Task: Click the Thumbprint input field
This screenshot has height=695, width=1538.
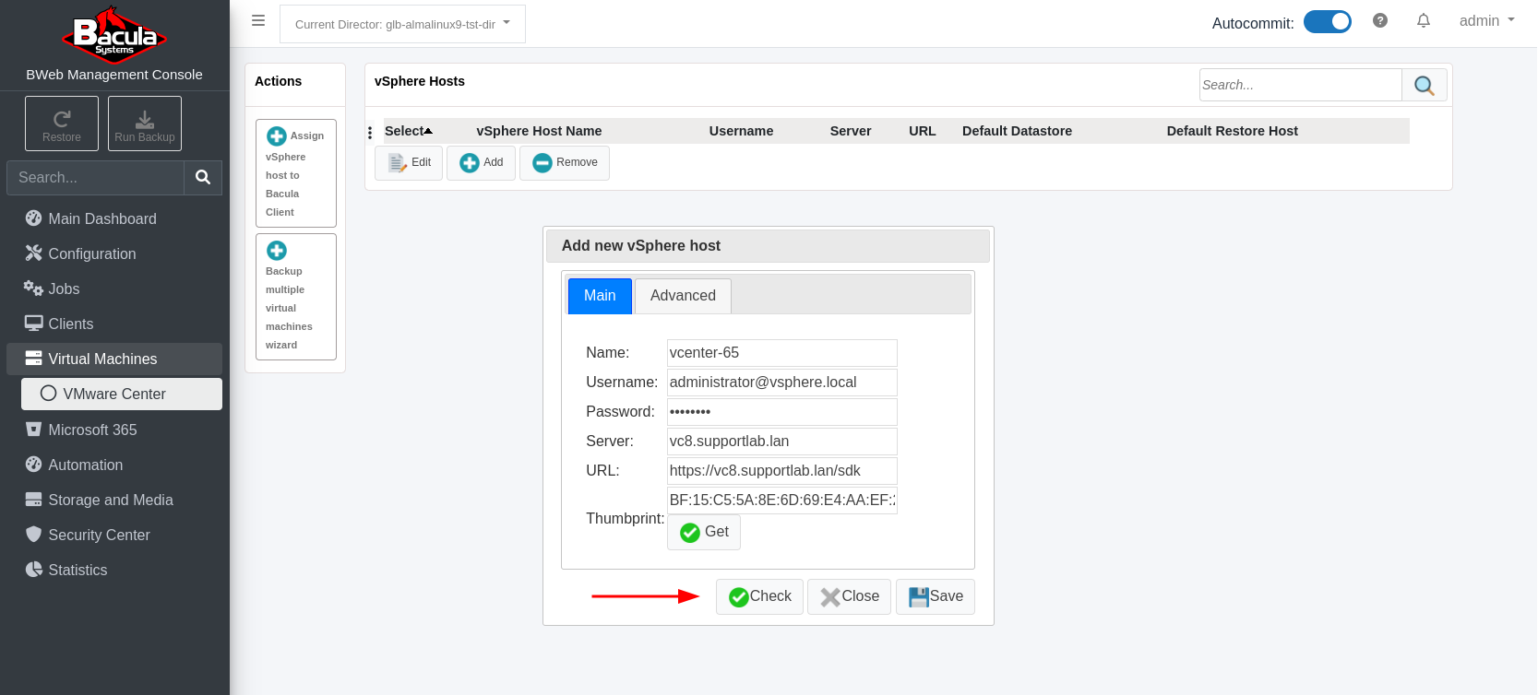Action: pos(782,501)
